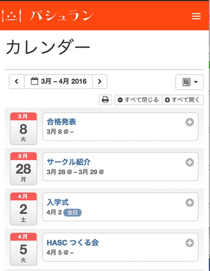Go to previous month range
The height and width of the screenshot is (271, 210).
17,82
